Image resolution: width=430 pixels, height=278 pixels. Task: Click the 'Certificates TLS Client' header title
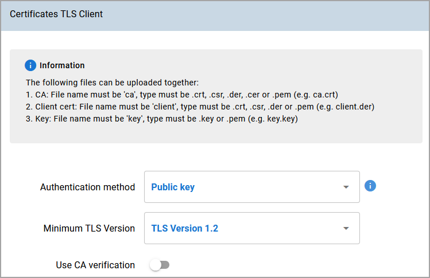(56, 14)
